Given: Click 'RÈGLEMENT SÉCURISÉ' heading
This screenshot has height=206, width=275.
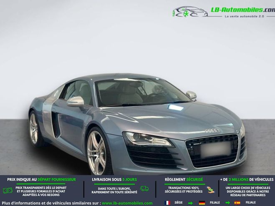Looking at the screenshot, I should tap(184, 180).
